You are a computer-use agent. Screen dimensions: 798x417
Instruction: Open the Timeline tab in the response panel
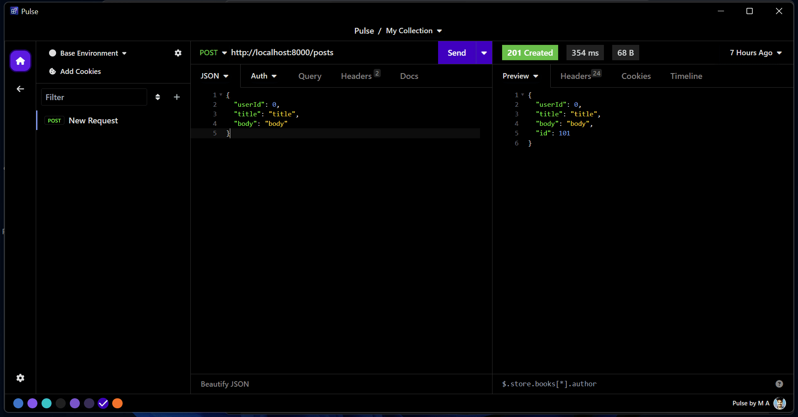point(686,76)
